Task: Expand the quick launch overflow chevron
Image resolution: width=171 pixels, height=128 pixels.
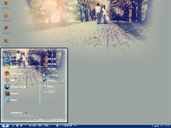Action: [26, 126]
